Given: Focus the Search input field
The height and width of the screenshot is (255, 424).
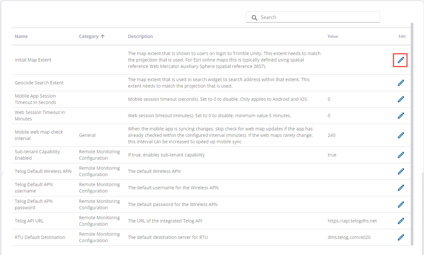Looking at the screenshot, I should [318, 17].
